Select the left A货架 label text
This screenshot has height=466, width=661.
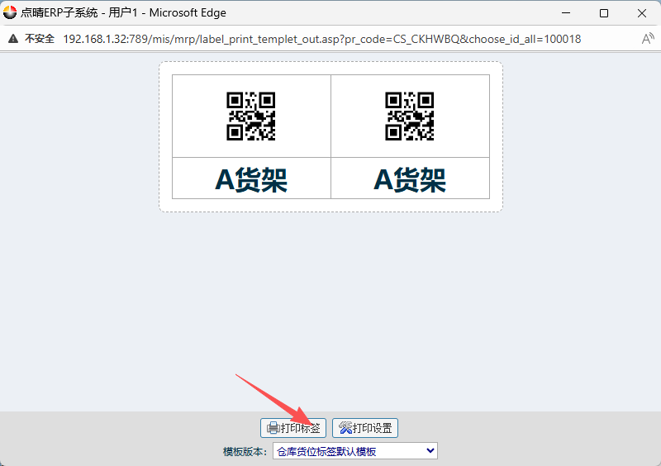pyautogui.click(x=251, y=179)
